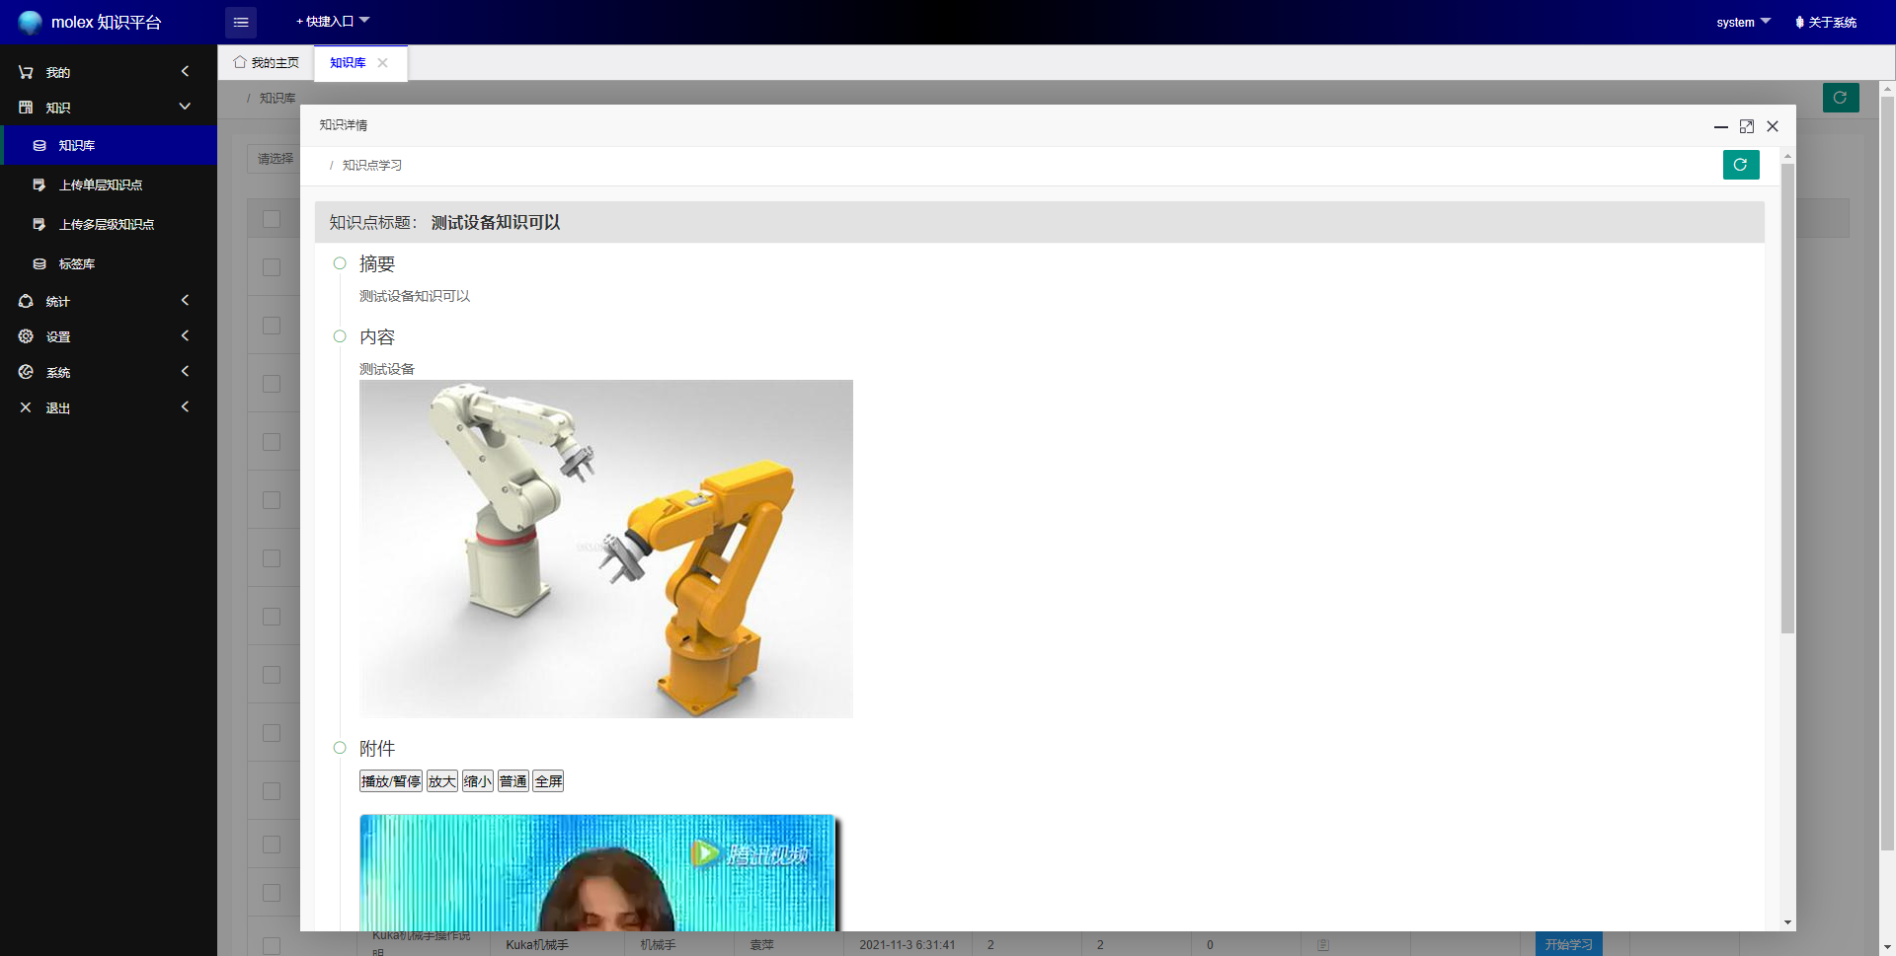Toggle the sidebar hamburger menu button

click(241, 22)
